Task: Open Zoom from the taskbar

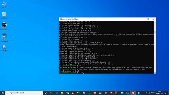Action: pyautogui.click(x=122, y=93)
